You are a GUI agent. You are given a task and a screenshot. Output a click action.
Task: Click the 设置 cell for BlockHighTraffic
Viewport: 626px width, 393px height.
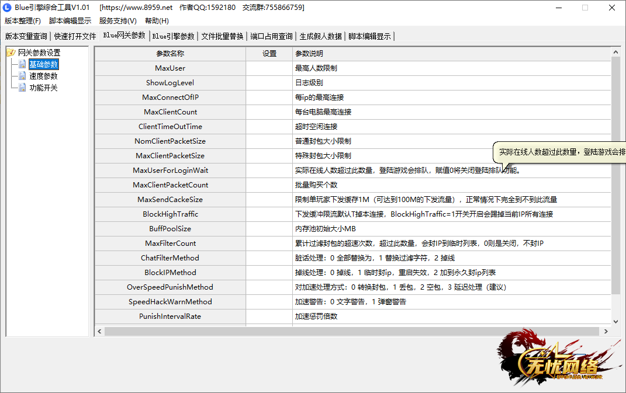pyautogui.click(x=269, y=214)
